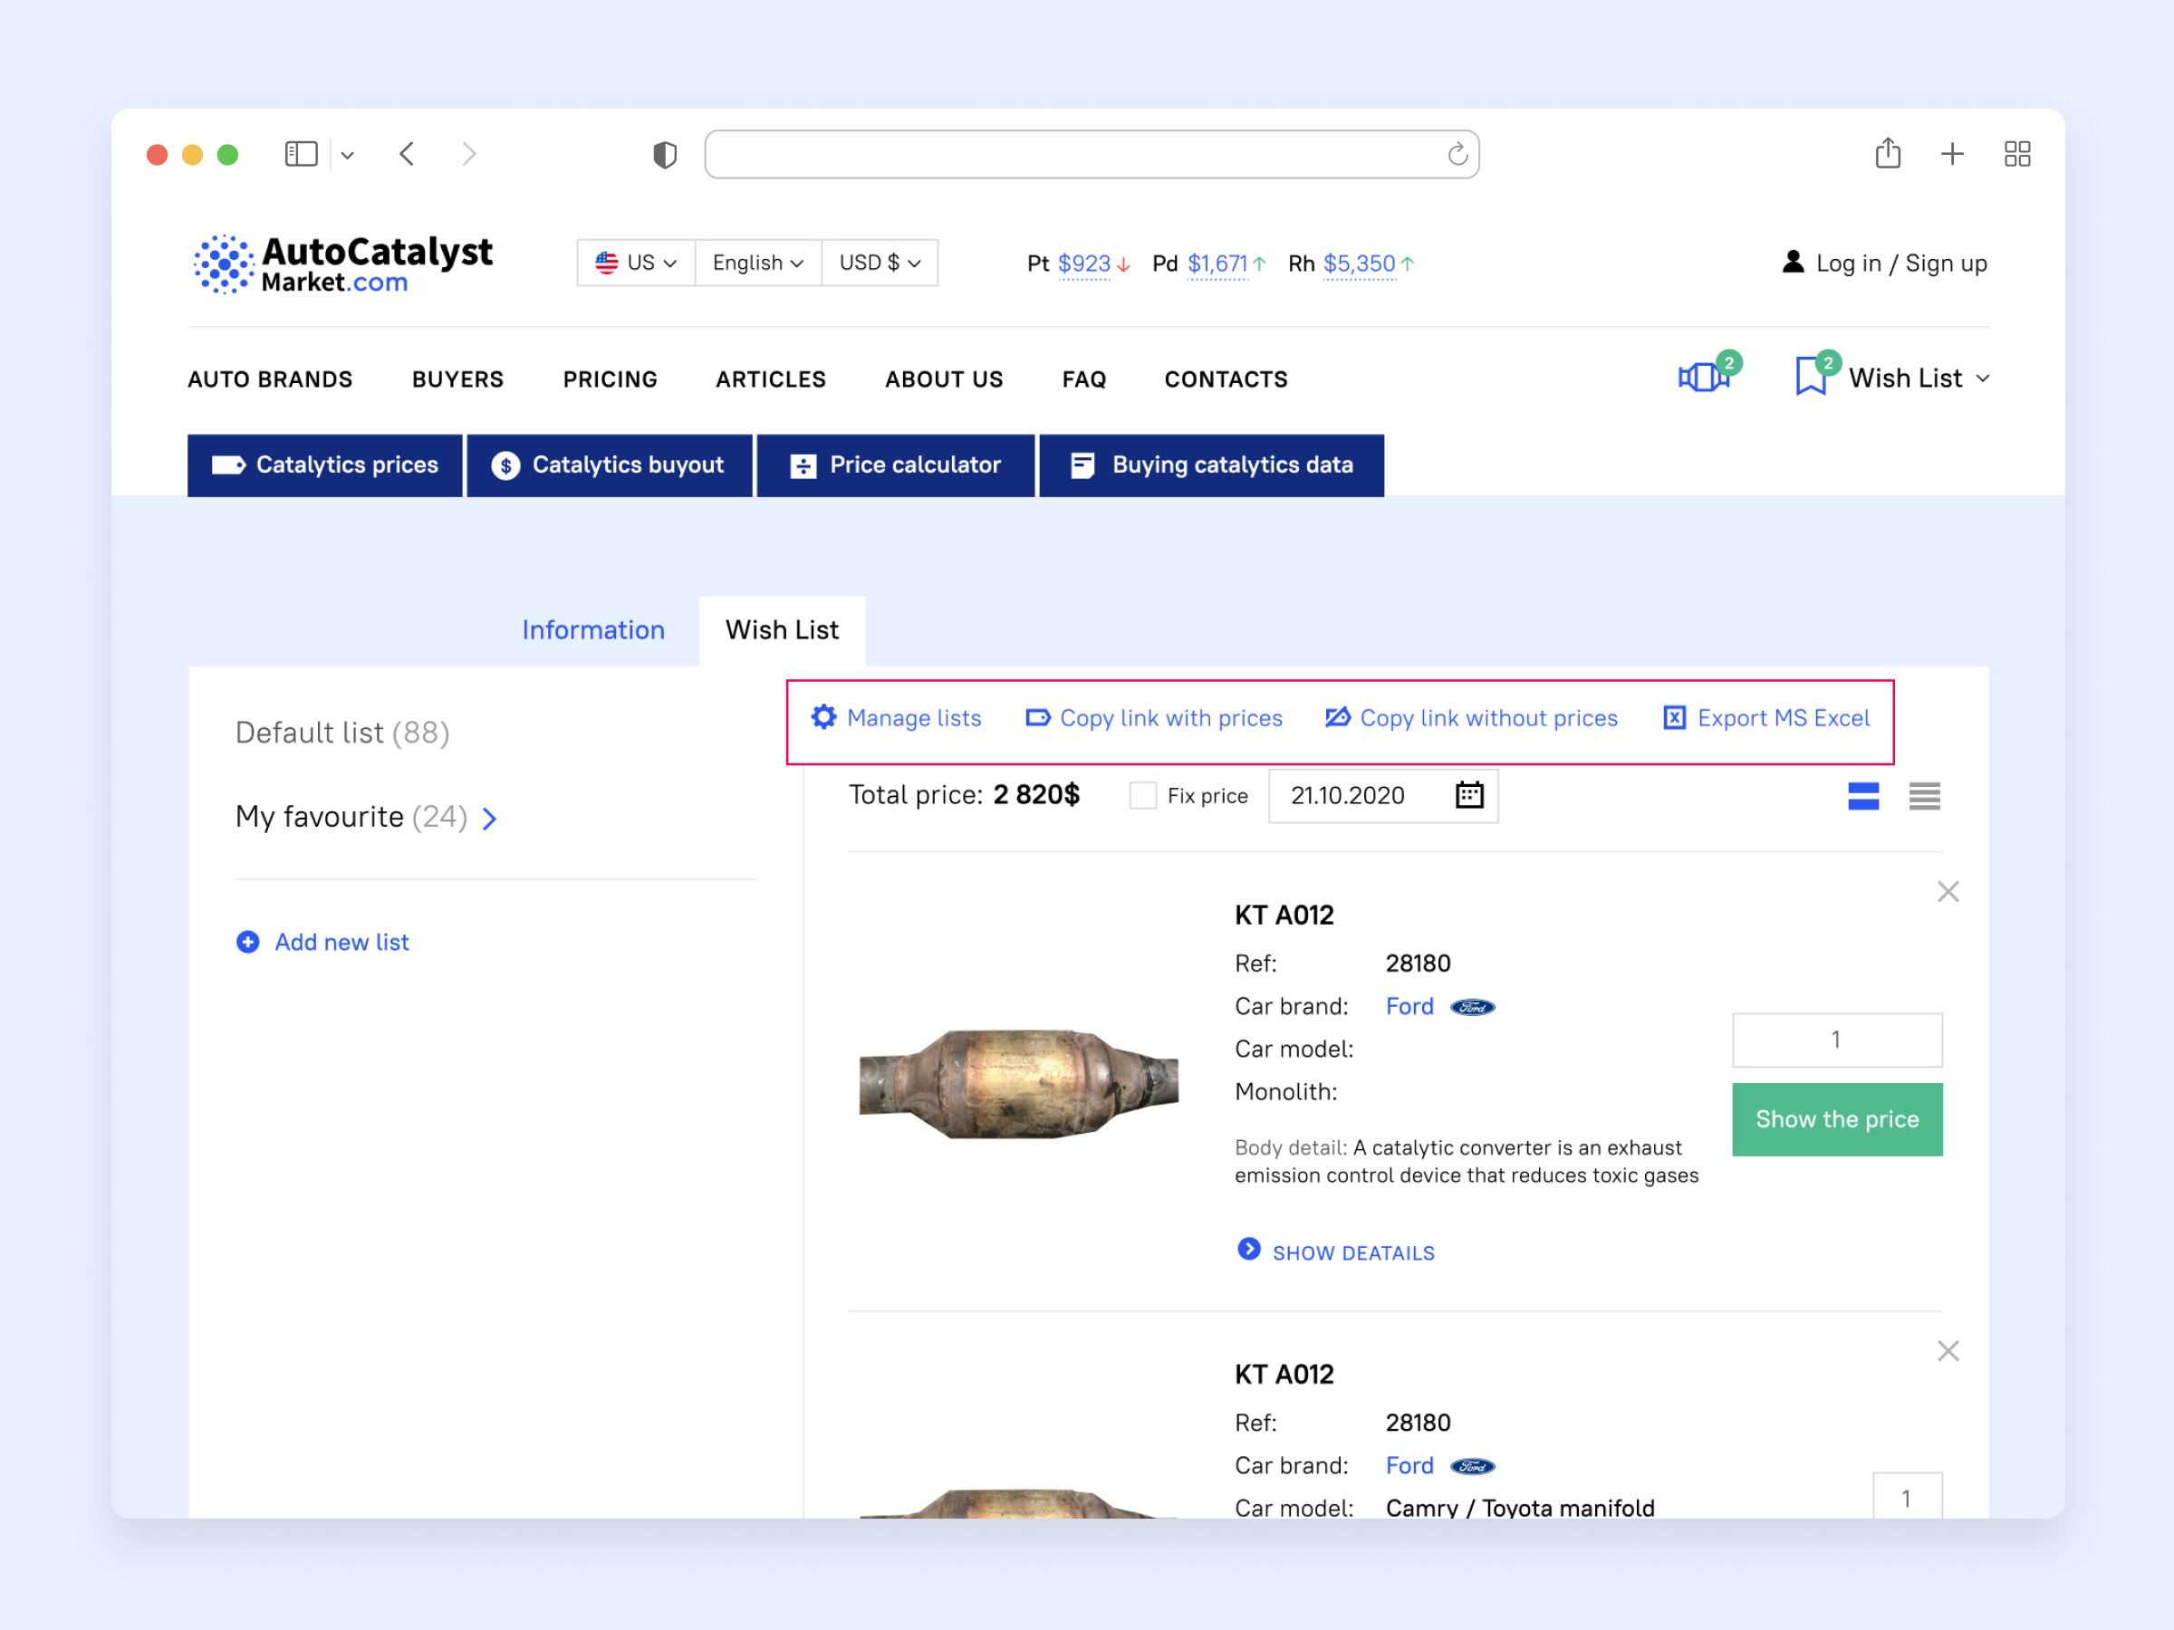Click the Manage lists gear icon
Image resolution: width=2174 pixels, height=1630 pixels.
[x=823, y=717]
